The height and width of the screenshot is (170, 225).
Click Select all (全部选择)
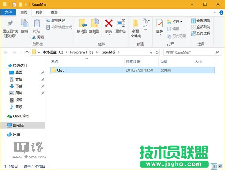click(201, 21)
